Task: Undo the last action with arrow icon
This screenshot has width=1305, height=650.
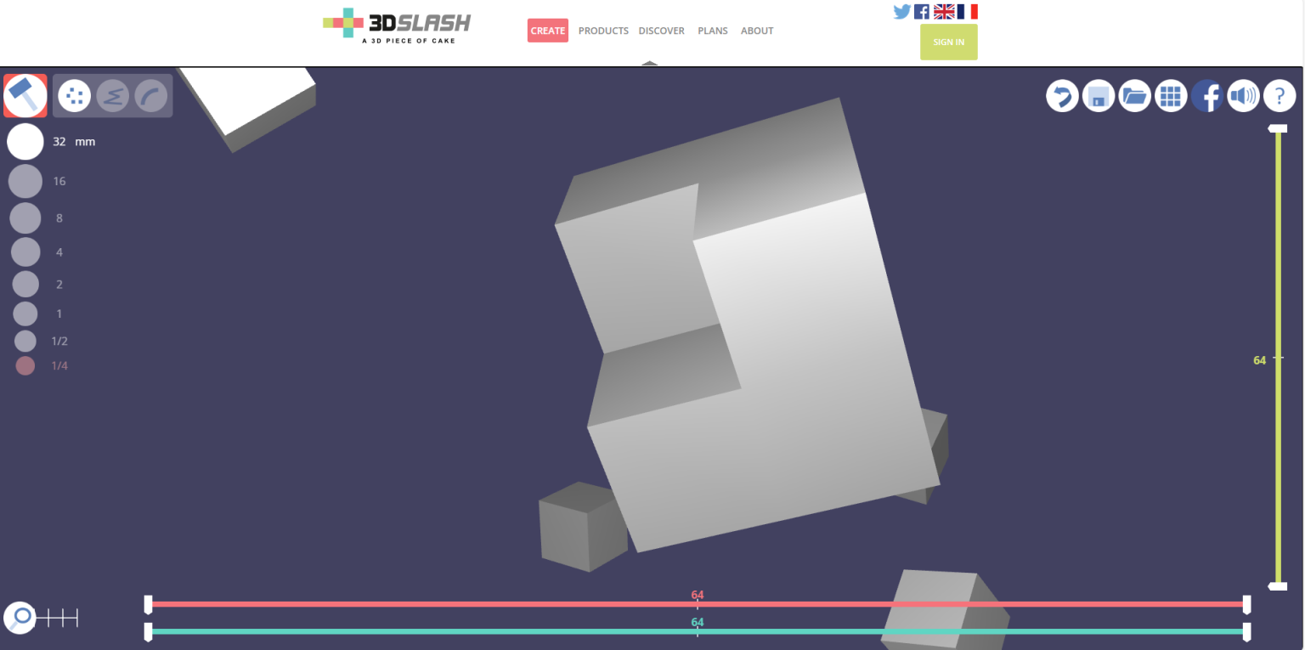Action: (1062, 96)
